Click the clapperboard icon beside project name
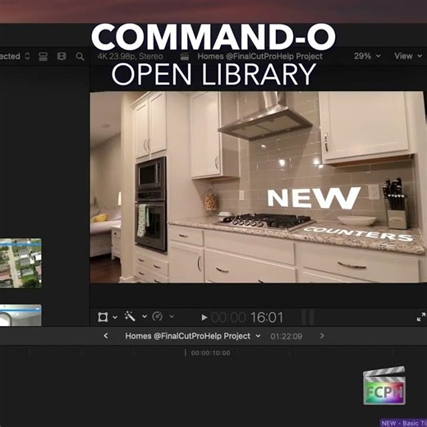The height and width of the screenshot is (427, 427). 185,57
